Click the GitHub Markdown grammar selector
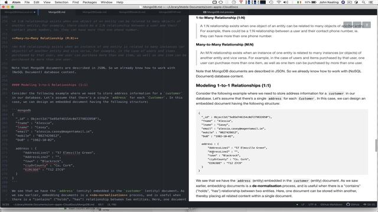 pos(331,204)
